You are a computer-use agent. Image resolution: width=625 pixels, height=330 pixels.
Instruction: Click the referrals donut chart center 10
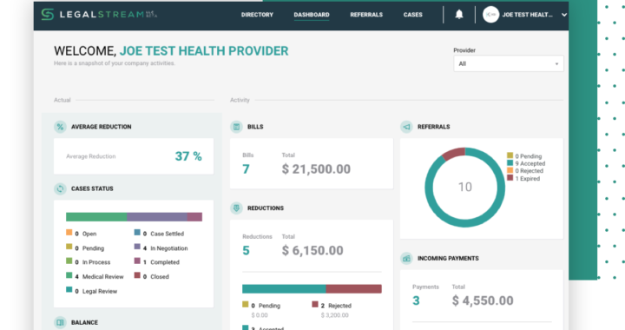point(464,187)
